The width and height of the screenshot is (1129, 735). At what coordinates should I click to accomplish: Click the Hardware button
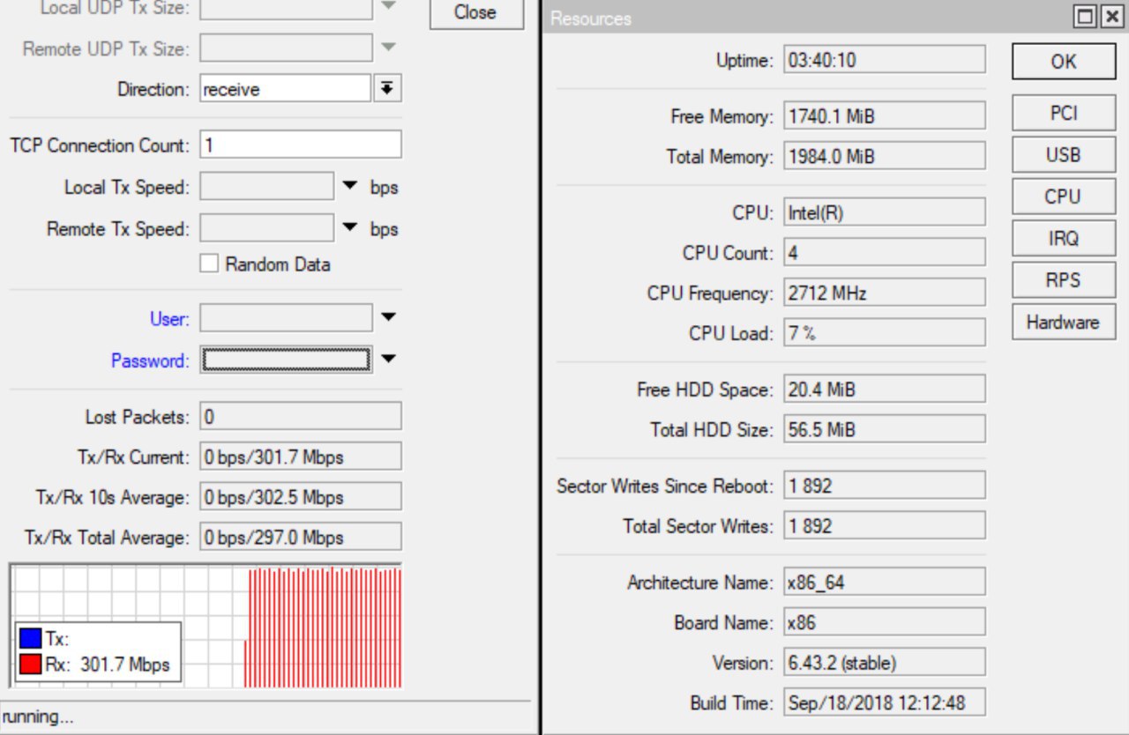coord(1063,322)
